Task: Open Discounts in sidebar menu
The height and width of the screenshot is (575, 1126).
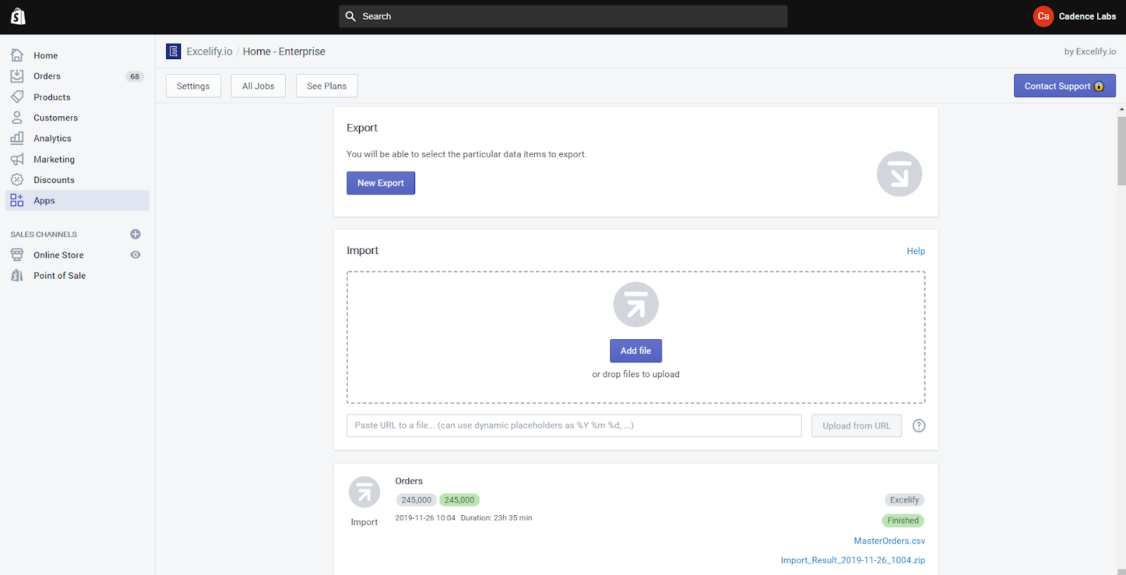Action: [x=54, y=180]
